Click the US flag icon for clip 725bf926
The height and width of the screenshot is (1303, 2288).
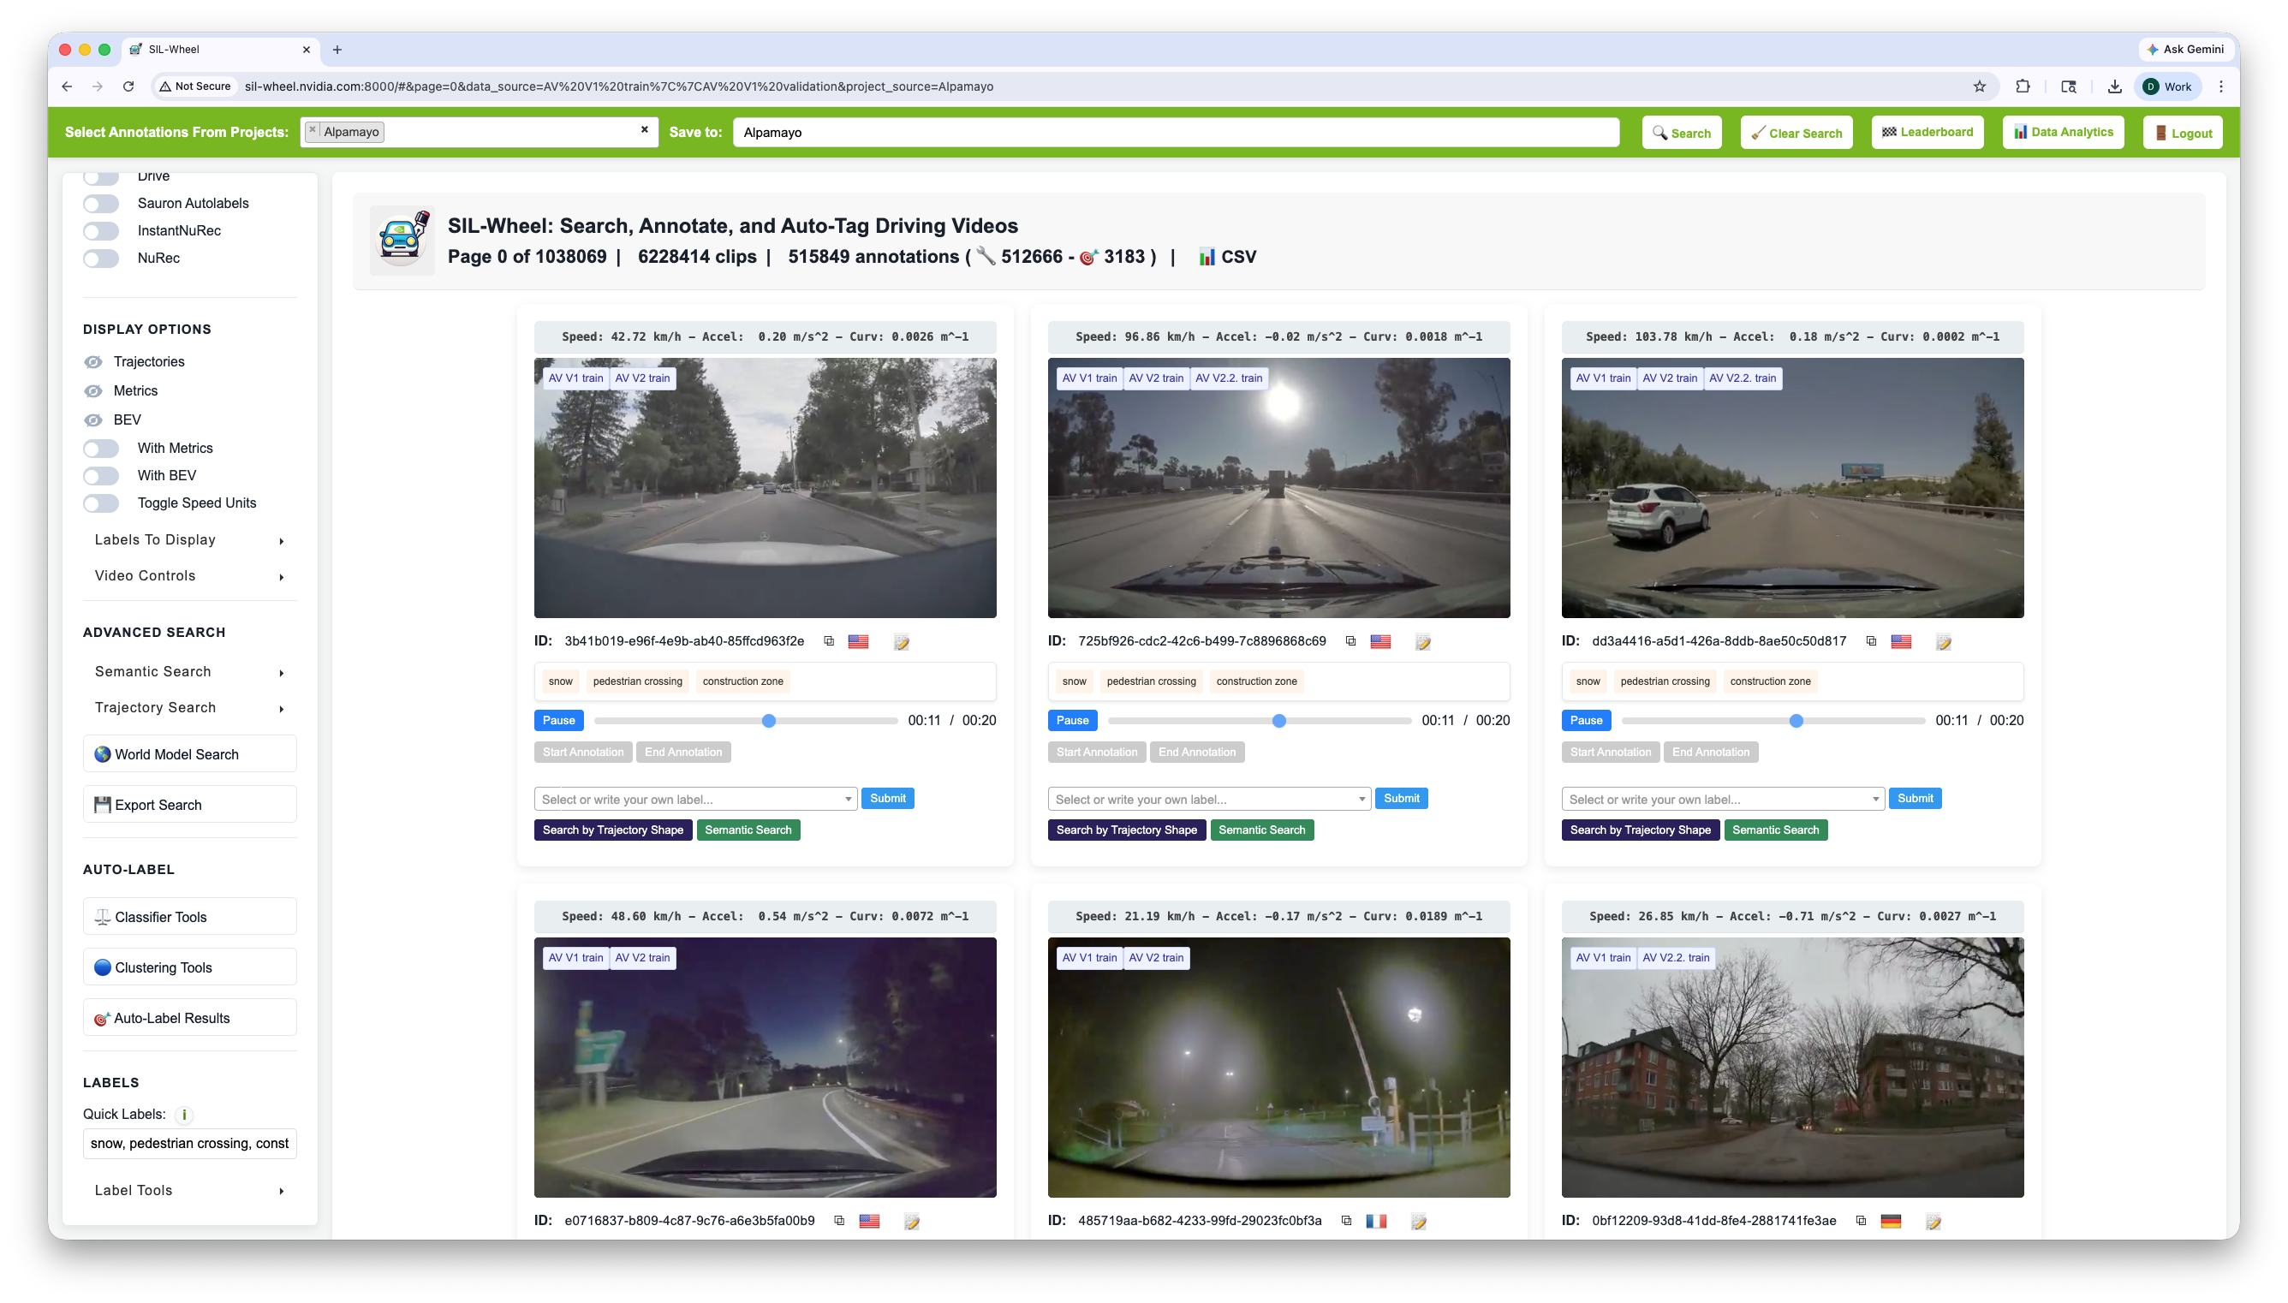click(x=1379, y=642)
